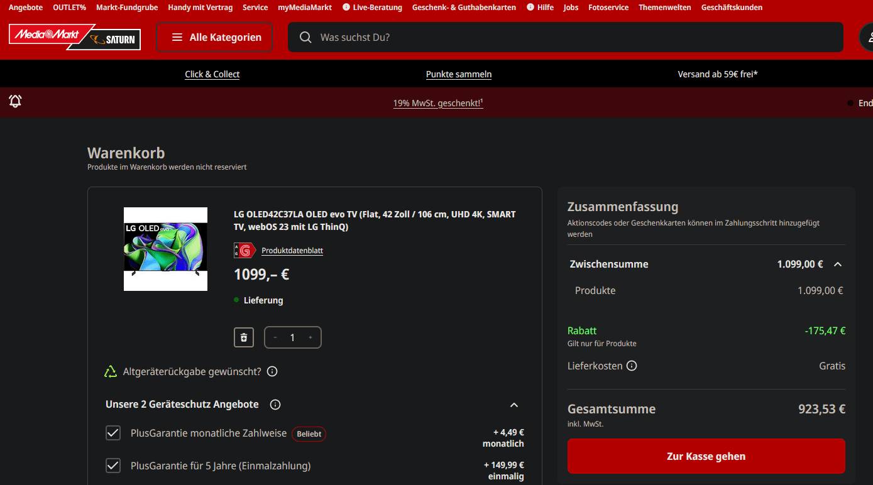Open info icon beside Geräteschutz Angebote

(x=275, y=405)
